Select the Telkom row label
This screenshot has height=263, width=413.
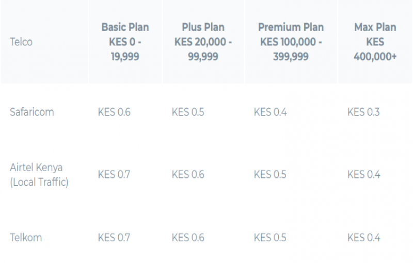pyautogui.click(x=26, y=238)
